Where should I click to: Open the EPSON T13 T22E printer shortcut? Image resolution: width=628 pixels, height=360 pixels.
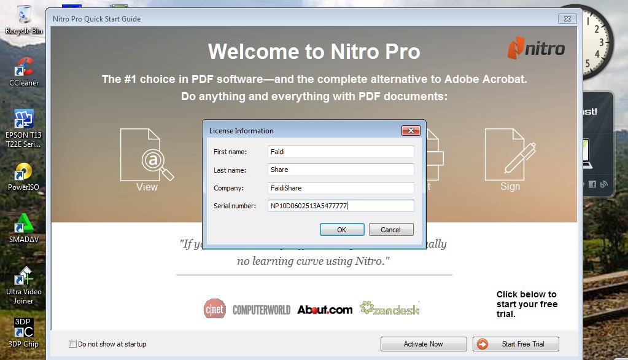(x=23, y=118)
